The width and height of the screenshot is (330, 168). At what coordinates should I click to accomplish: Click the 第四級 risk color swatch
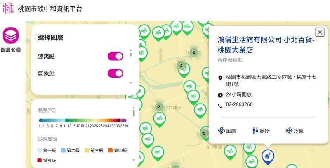111,150
